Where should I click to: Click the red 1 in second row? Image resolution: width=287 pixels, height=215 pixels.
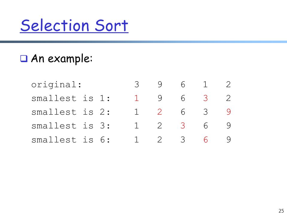(136, 98)
